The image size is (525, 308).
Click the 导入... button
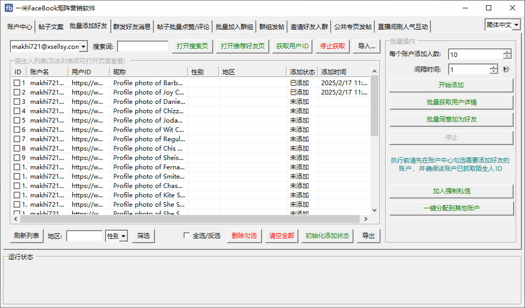click(x=366, y=46)
